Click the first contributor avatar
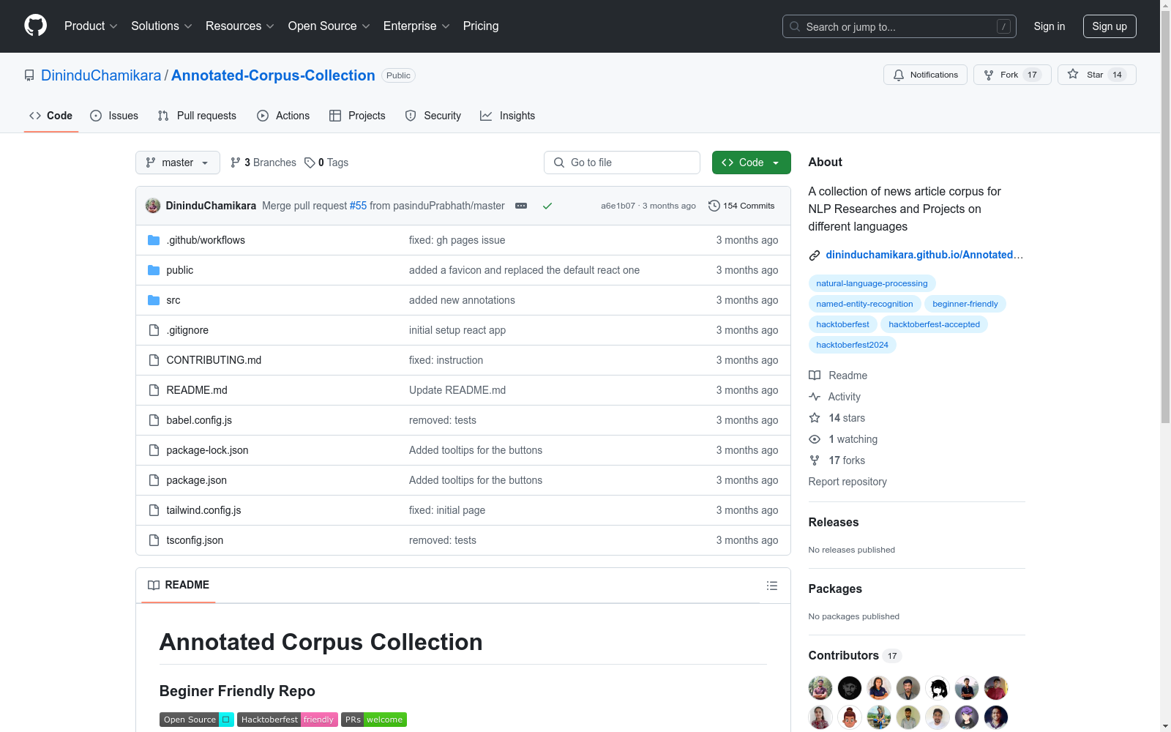Screen dimensions: 1171x732 tap(820, 688)
